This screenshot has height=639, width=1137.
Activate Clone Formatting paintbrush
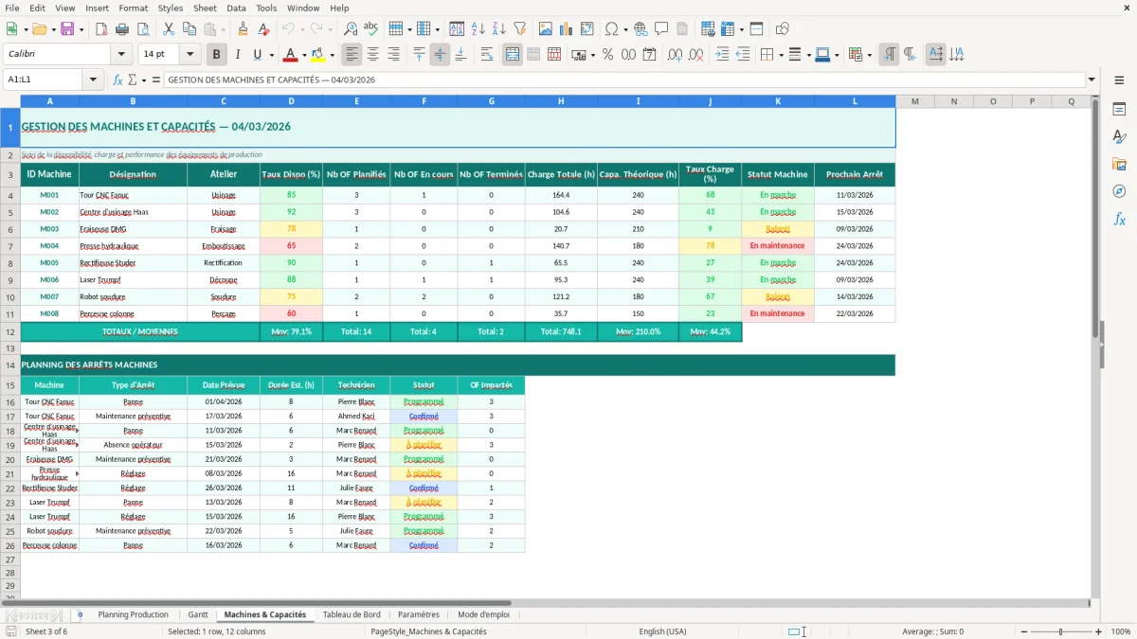[x=243, y=29]
